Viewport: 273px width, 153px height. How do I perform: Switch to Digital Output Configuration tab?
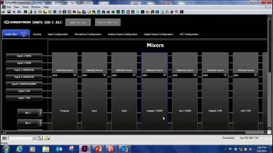158,34
